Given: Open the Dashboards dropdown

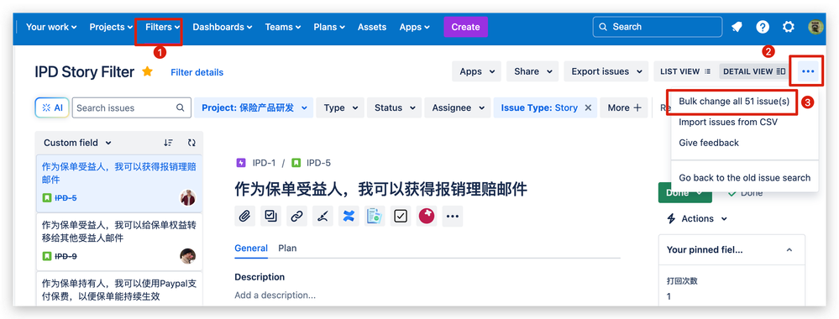Looking at the screenshot, I should 222,27.
